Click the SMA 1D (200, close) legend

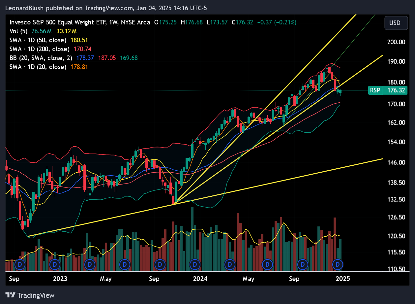click(40, 49)
